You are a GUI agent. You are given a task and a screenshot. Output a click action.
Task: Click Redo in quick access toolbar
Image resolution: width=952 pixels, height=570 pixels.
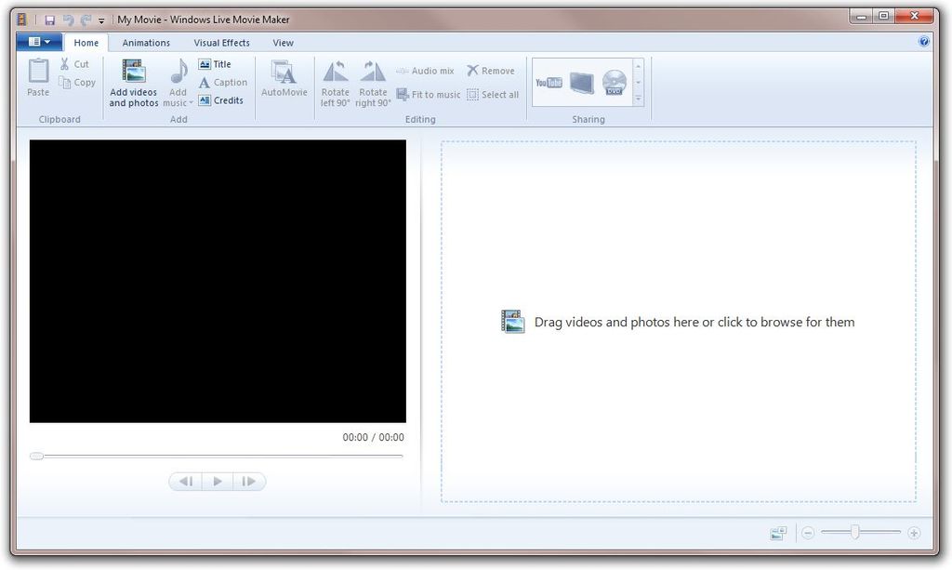pyautogui.click(x=86, y=20)
